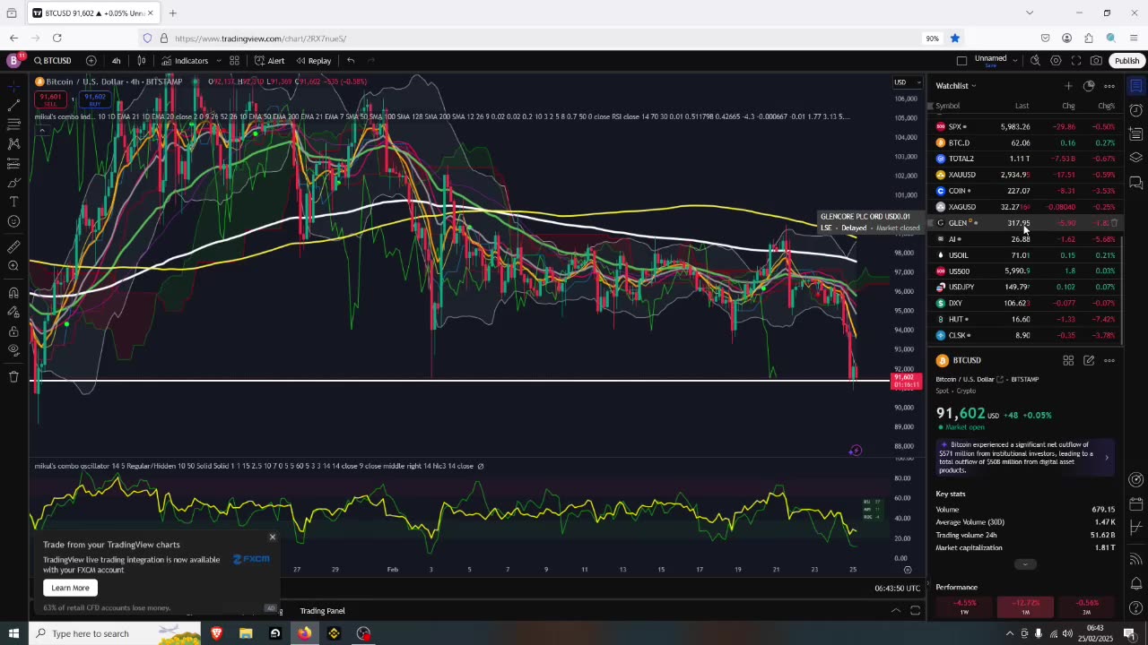Open the forecasting and measurement tools
This screenshot has height=645, width=1148.
(13, 163)
